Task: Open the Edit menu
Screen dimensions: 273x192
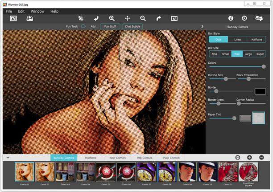Action: (x=21, y=12)
